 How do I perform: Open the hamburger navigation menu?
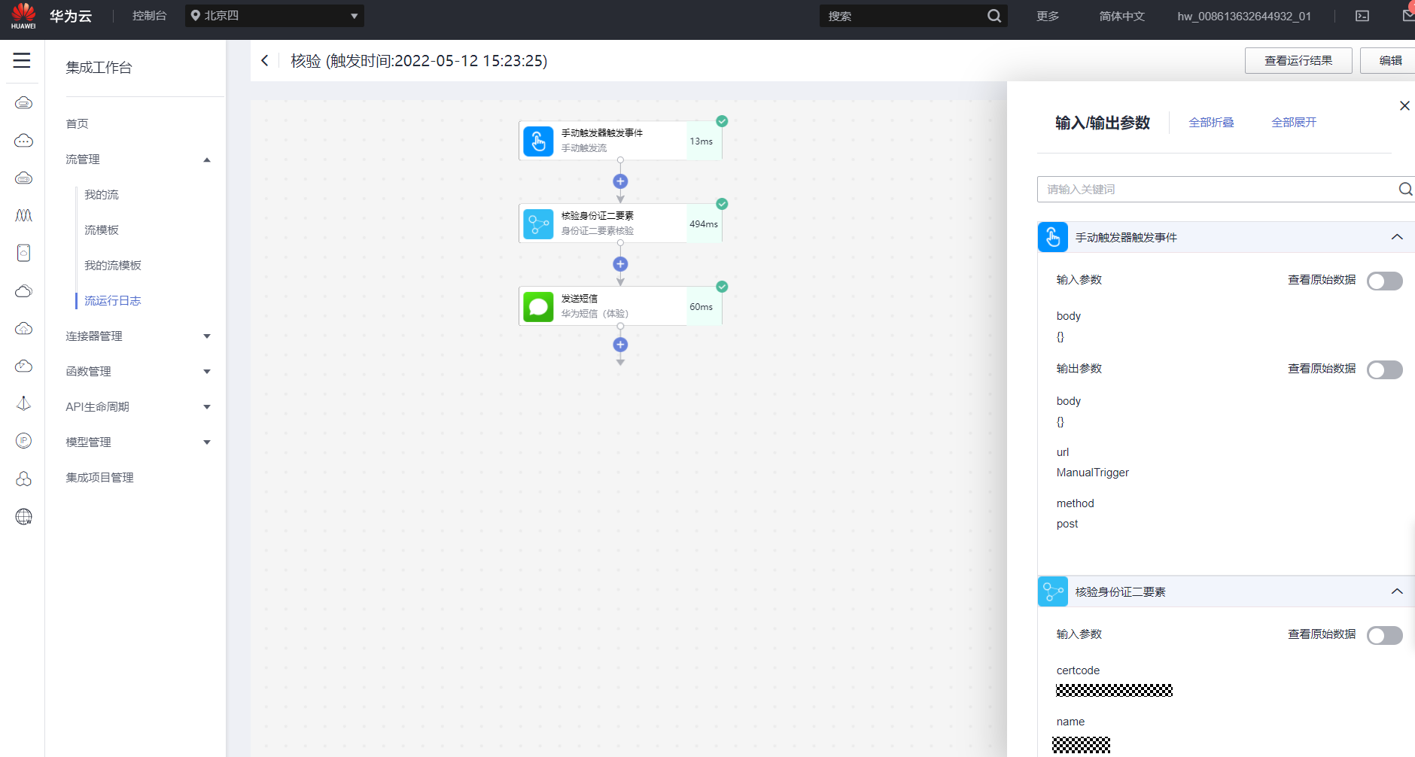(x=22, y=60)
